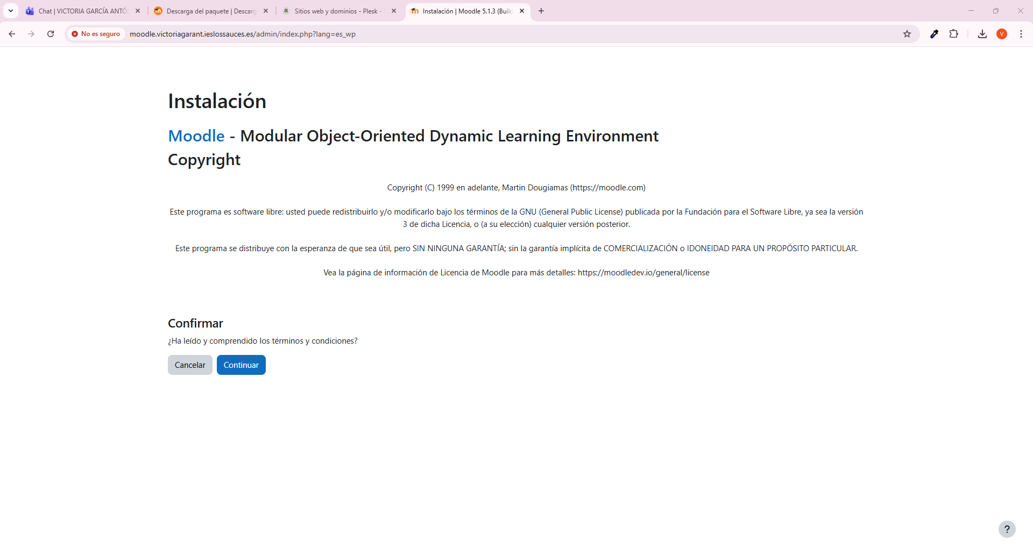Switch to the Chat VICTORIA GARCÍA tab

coord(83,11)
